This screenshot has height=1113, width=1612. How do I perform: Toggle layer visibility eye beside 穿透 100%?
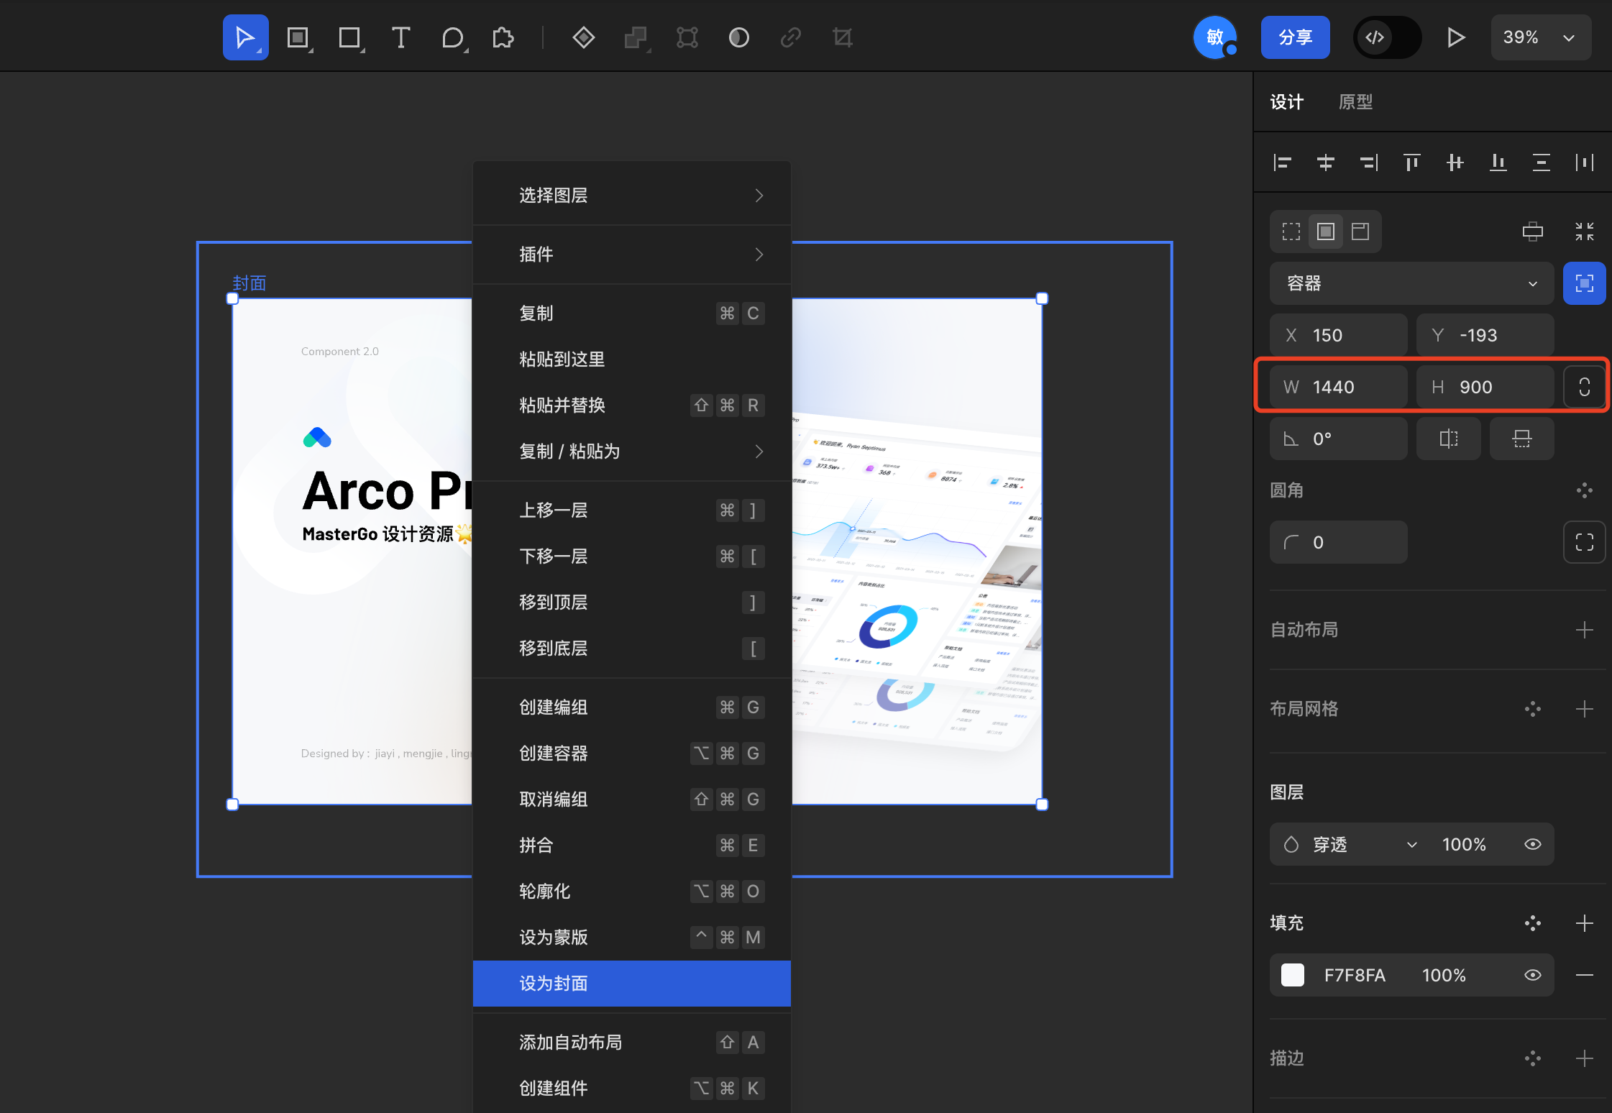coord(1533,844)
